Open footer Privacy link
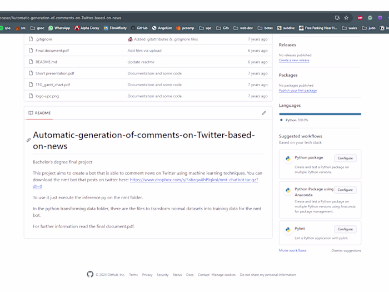The image size is (389, 292). click(147, 275)
